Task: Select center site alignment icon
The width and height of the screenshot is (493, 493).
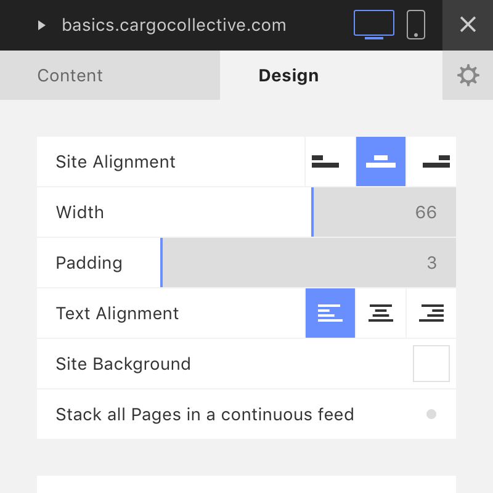Action: (x=380, y=161)
